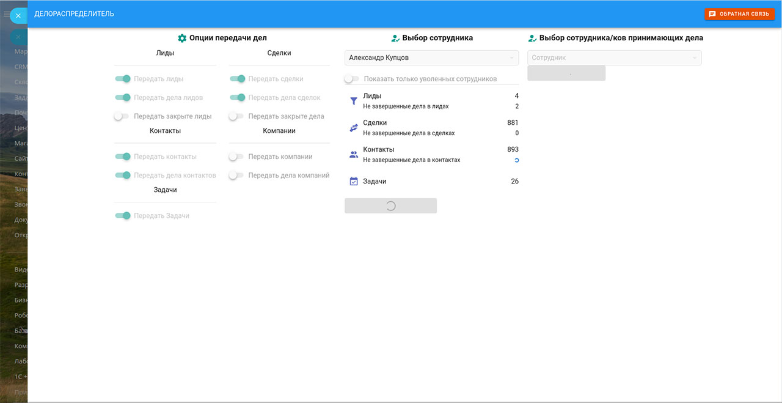Click the funnel icon next to Лиды
Image resolution: width=782 pixels, height=403 pixels.
(353, 101)
